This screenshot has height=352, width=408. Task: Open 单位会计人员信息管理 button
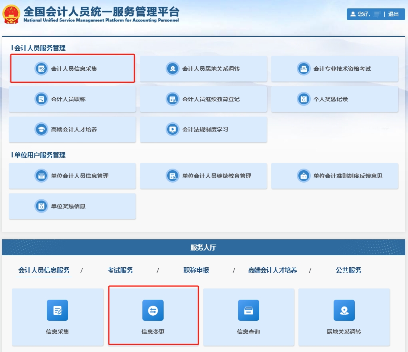[x=72, y=176]
